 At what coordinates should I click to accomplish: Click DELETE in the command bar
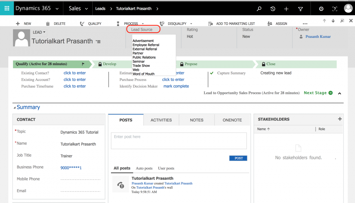click(x=56, y=24)
